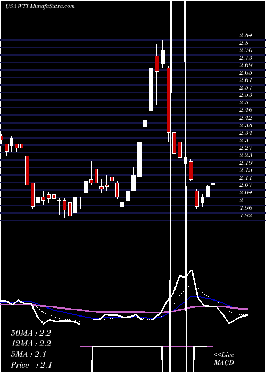
Task: Click the 2.27 price axis label
Action: coord(246,148)
